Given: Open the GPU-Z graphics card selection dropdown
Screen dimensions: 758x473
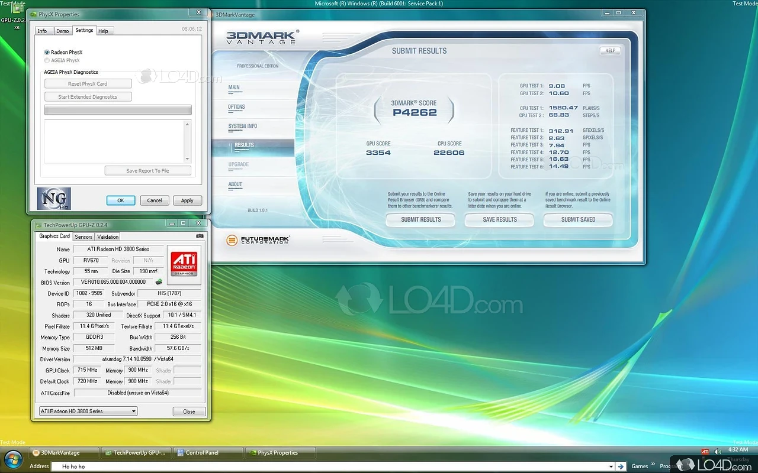Looking at the screenshot, I should (x=88, y=411).
